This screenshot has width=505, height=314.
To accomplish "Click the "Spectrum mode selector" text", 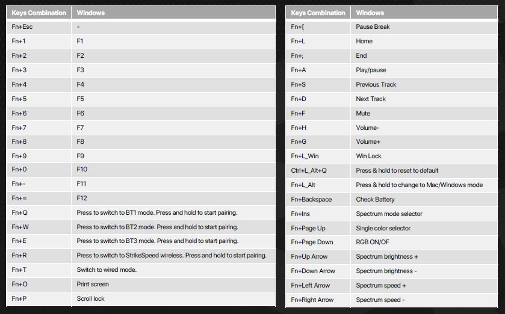I will 389,214.
